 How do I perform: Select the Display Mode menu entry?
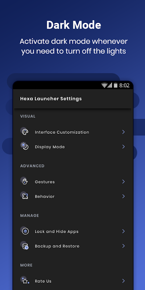coord(73,147)
